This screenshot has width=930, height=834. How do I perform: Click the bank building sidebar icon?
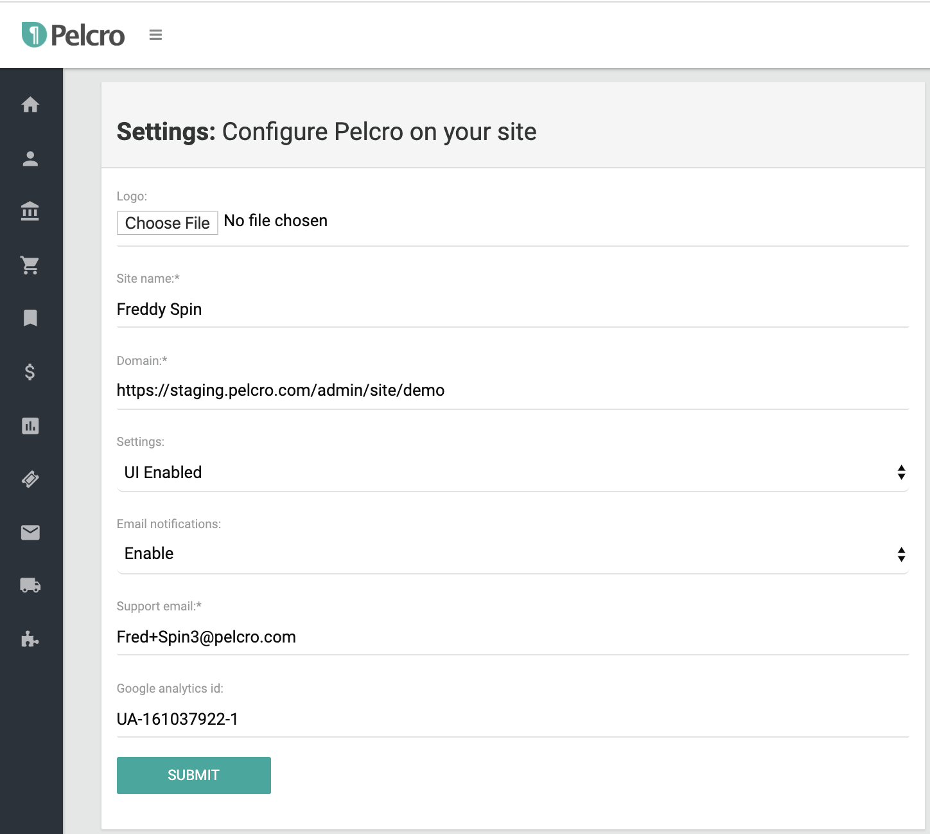click(30, 211)
